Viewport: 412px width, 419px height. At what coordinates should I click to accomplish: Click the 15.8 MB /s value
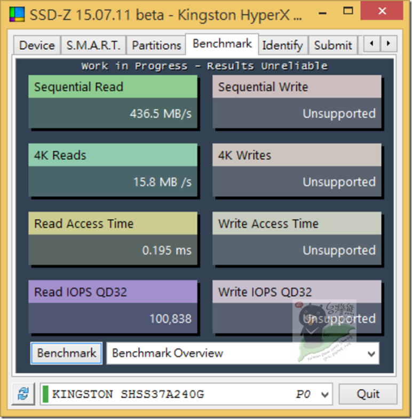click(162, 182)
